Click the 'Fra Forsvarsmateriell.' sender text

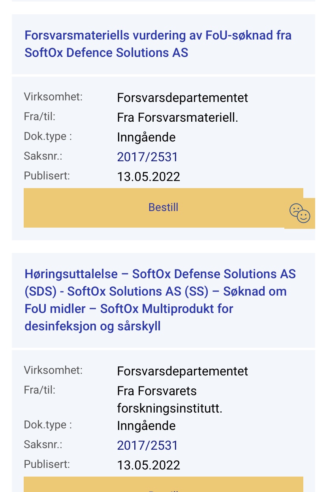tap(177, 117)
